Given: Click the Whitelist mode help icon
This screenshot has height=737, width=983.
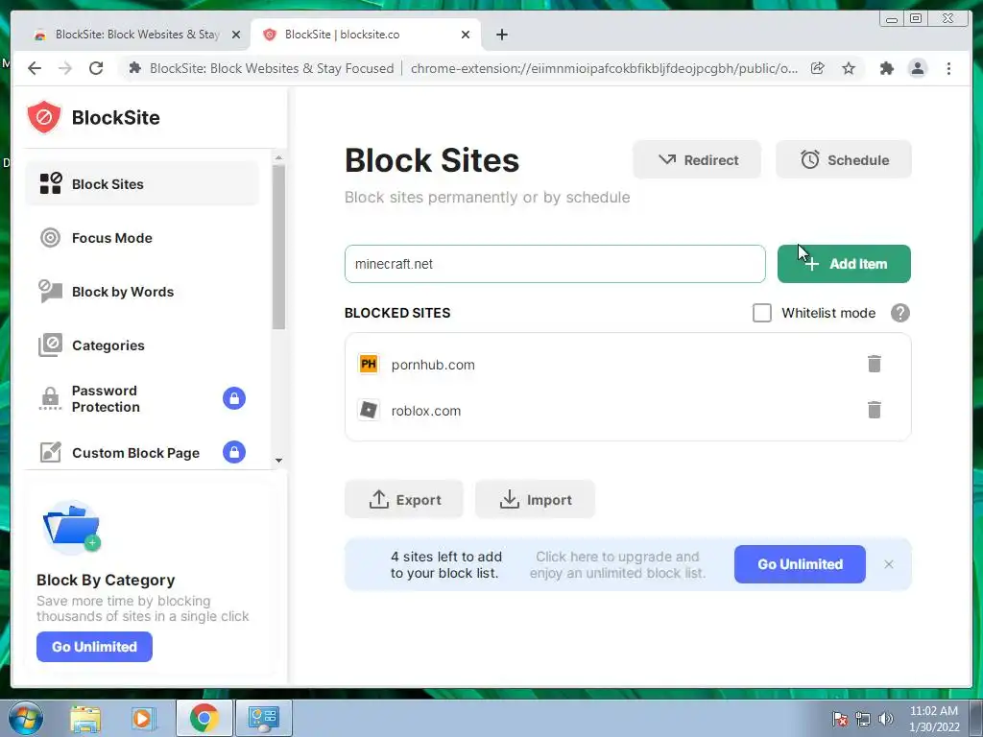Looking at the screenshot, I should pyautogui.click(x=900, y=313).
